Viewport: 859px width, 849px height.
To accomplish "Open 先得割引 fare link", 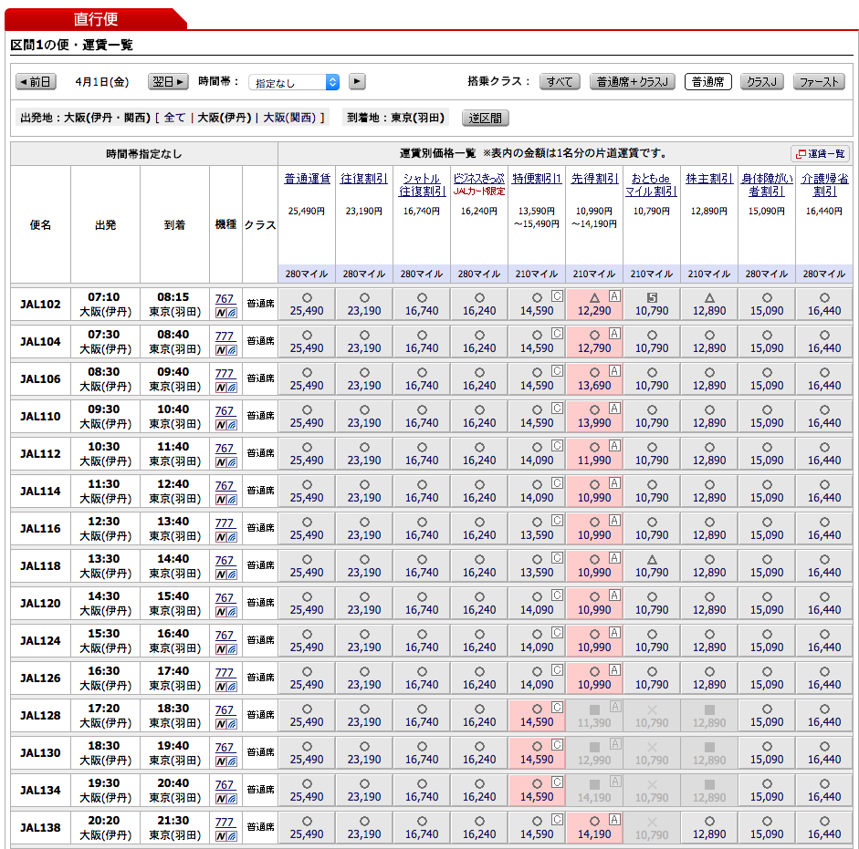I will pos(594,179).
